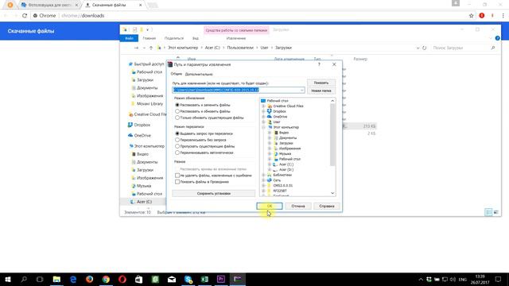
Task: Open Premiere Pro from taskbar
Action: (x=221, y=279)
